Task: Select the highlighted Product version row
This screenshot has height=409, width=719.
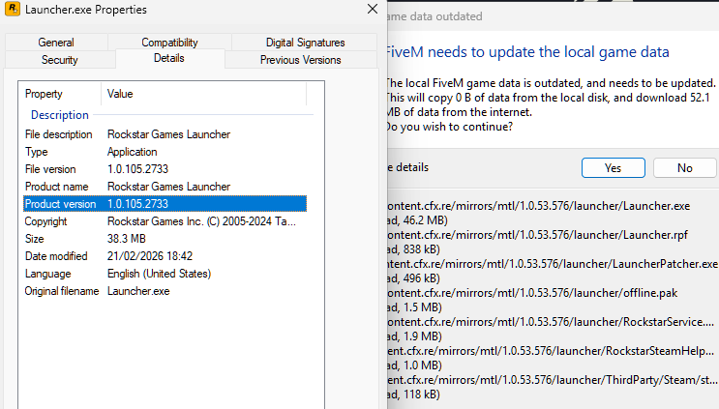Action: [165, 204]
